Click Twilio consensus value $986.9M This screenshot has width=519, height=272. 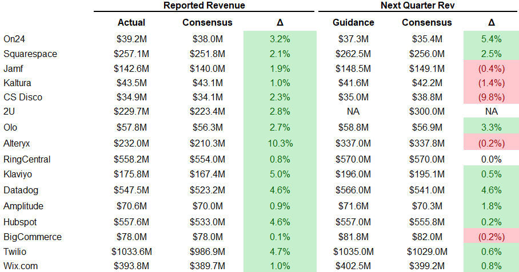tap(207, 251)
